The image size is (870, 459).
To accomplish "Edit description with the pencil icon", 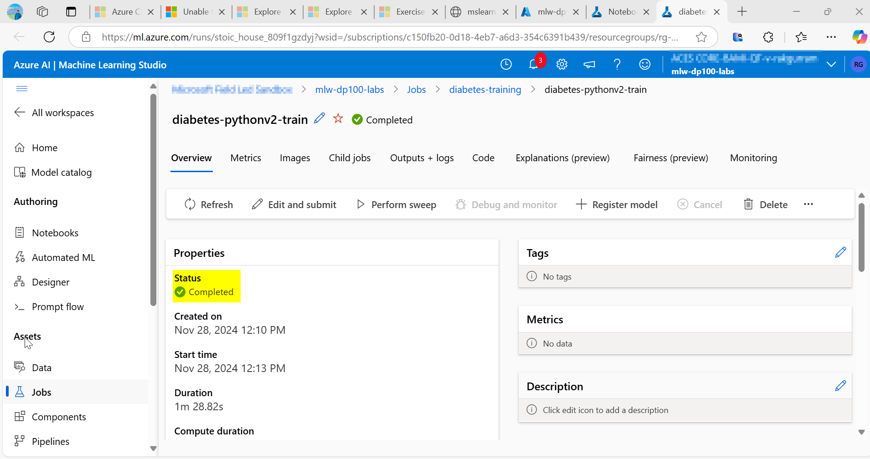I will pos(840,386).
